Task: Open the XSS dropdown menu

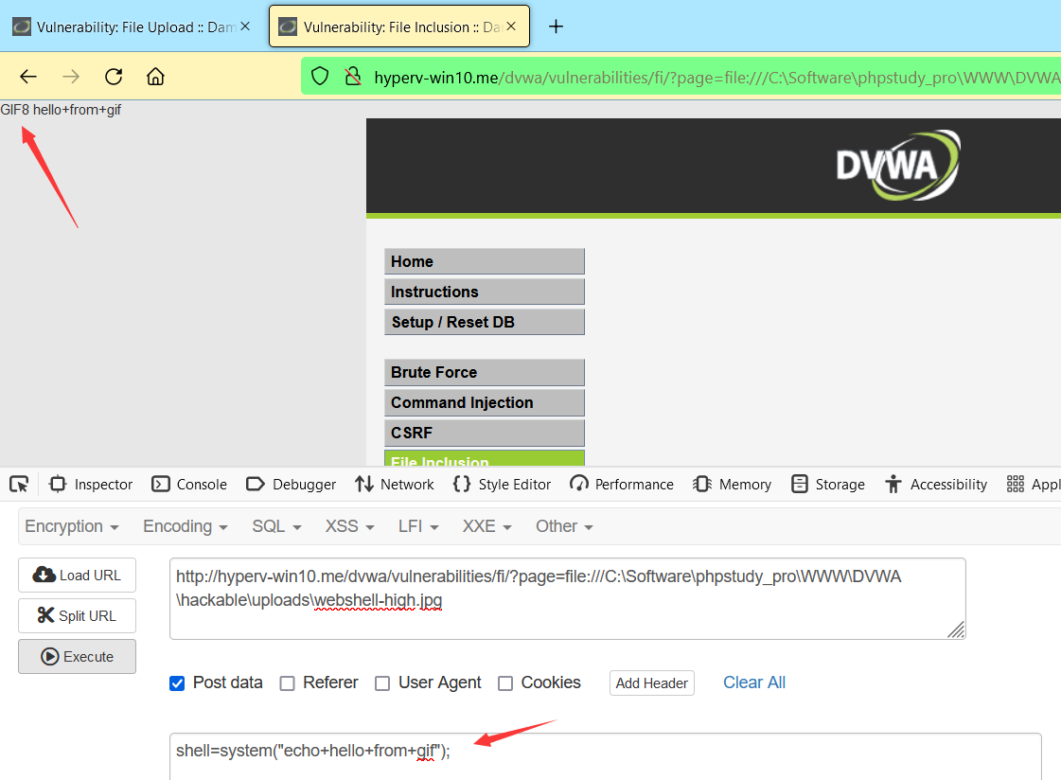Action: point(349,526)
